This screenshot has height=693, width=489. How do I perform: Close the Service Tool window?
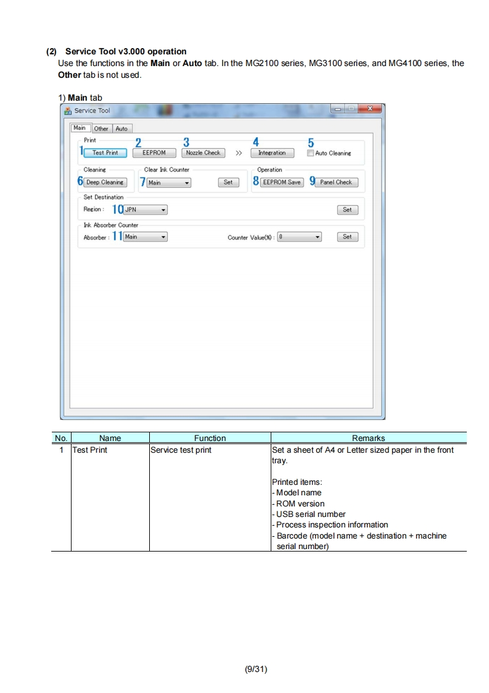[369, 110]
